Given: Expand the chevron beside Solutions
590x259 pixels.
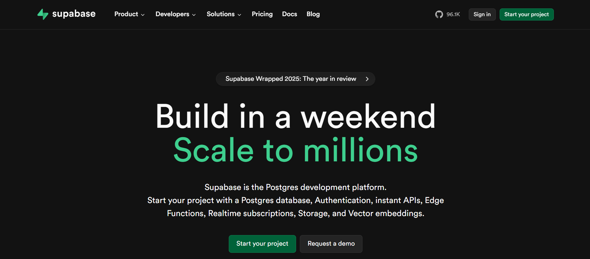Looking at the screenshot, I should tap(239, 14).
